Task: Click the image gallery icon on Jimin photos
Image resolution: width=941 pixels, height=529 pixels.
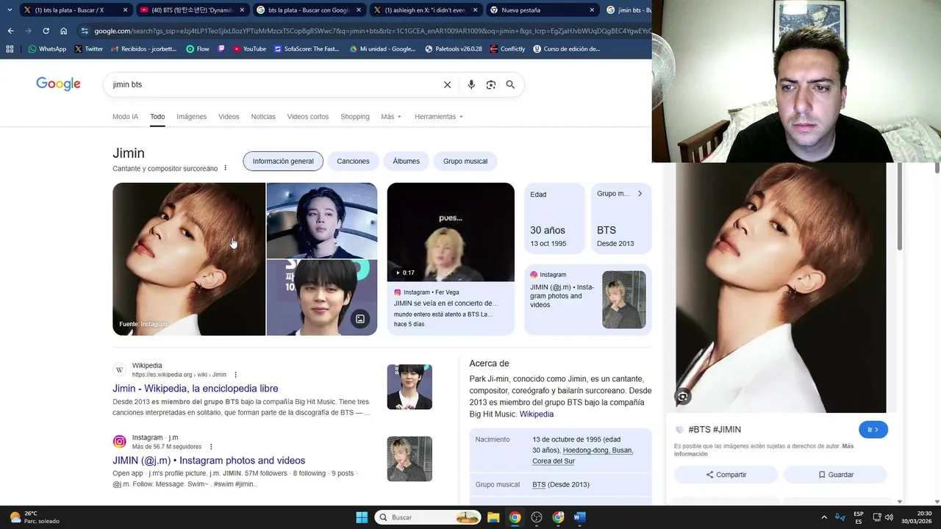Action: click(360, 319)
